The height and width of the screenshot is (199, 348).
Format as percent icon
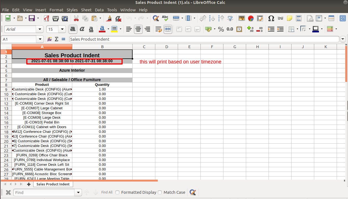click(x=221, y=29)
